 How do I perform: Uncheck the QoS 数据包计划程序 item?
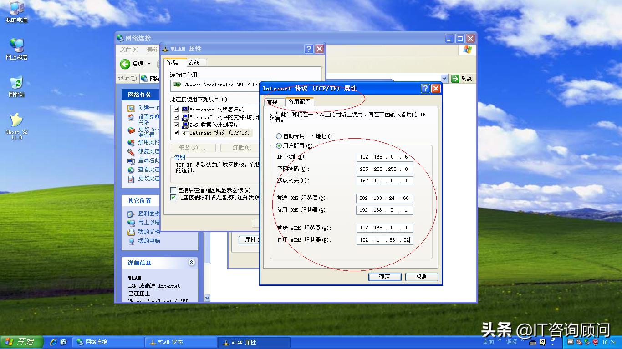176,125
